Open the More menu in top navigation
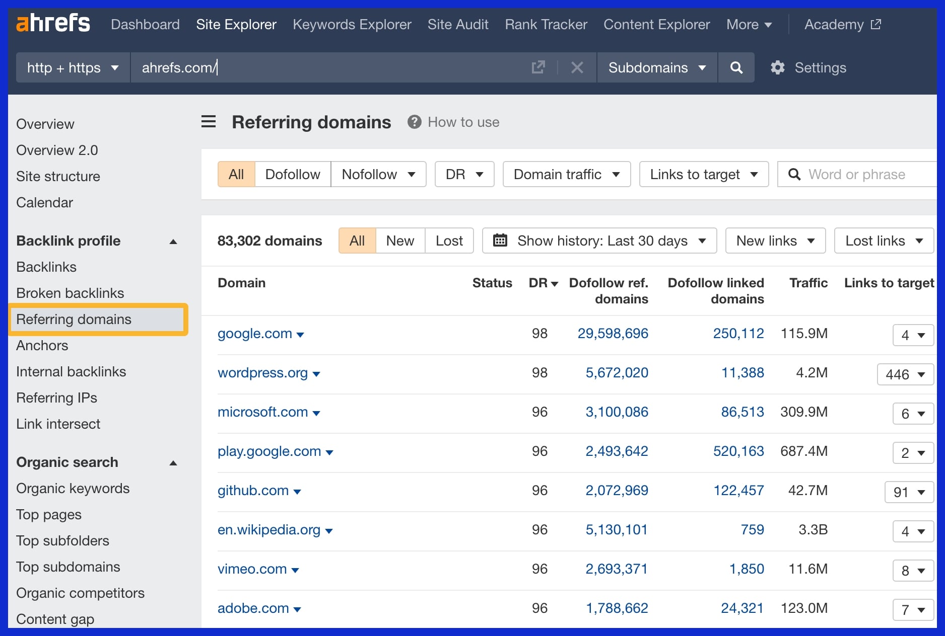Image resolution: width=945 pixels, height=636 pixels. click(749, 24)
